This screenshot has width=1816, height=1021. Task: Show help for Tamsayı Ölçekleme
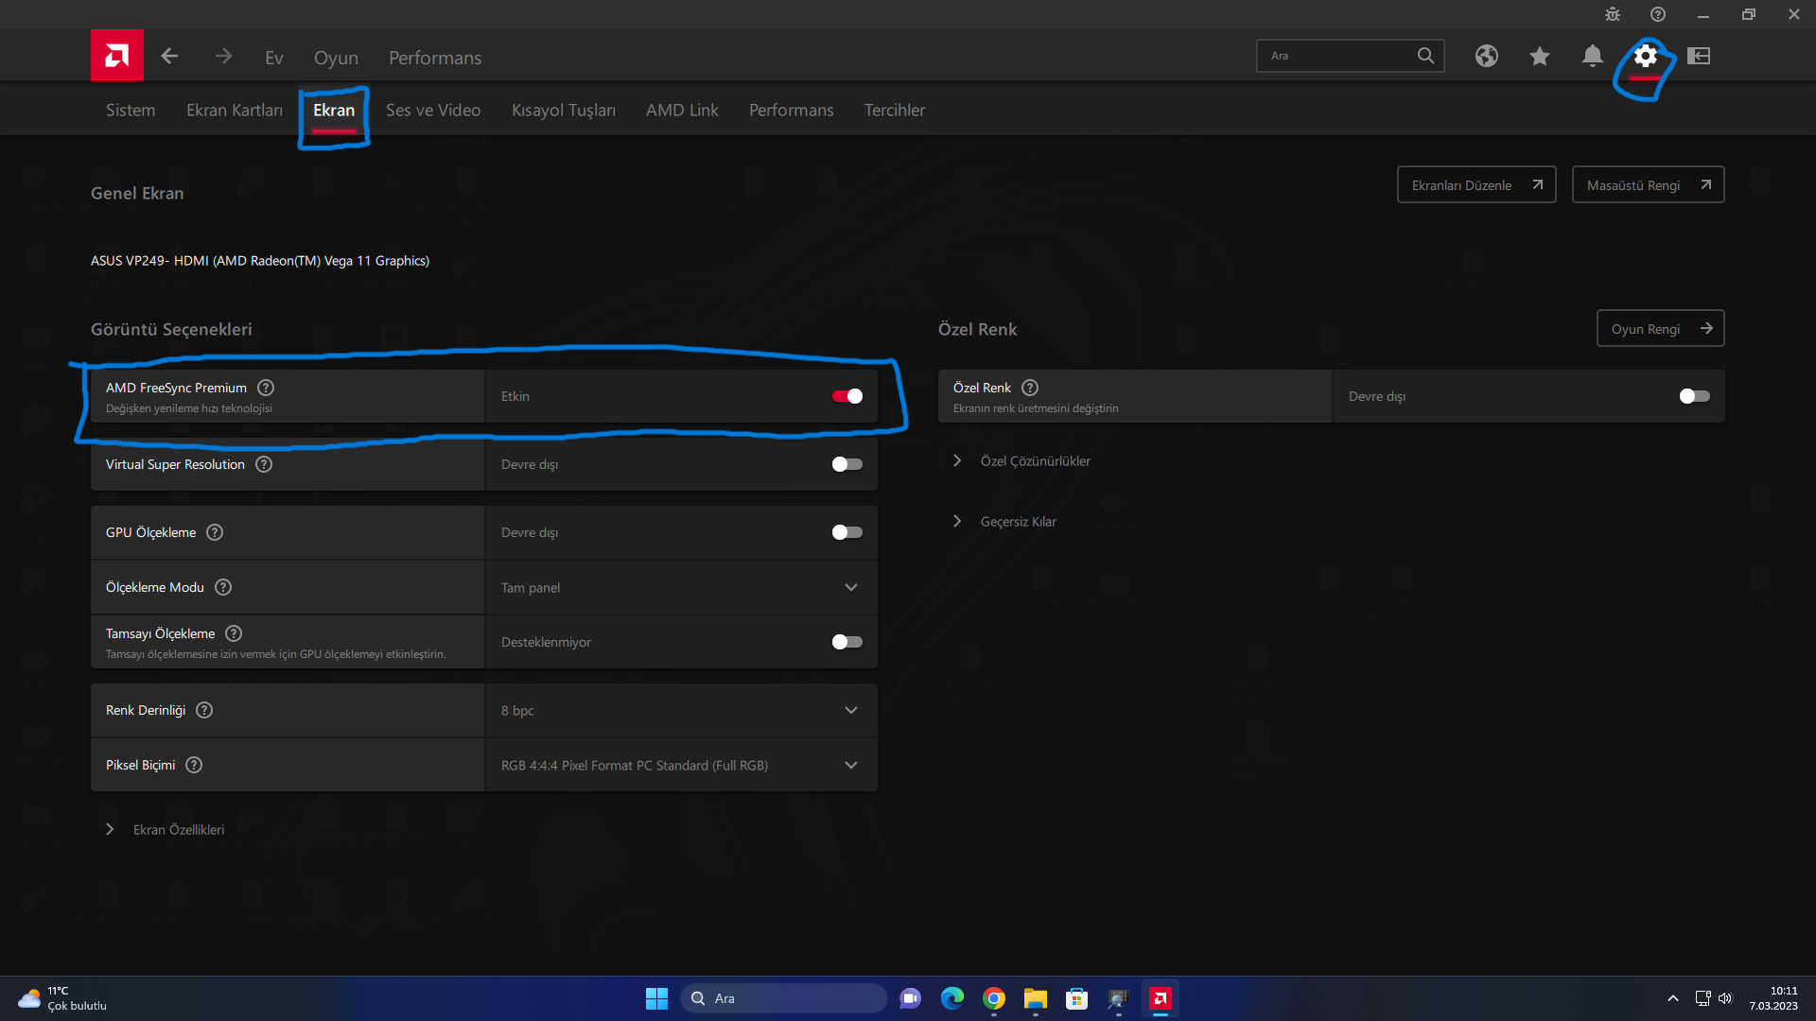pos(234,633)
